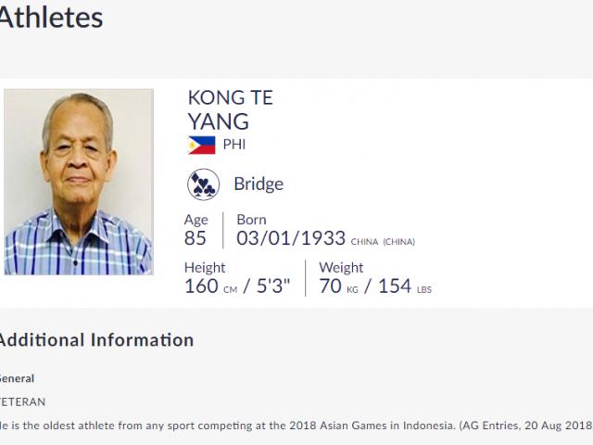This screenshot has height=445, width=593.
Task: Click the YANG surname text
Action: (x=219, y=121)
